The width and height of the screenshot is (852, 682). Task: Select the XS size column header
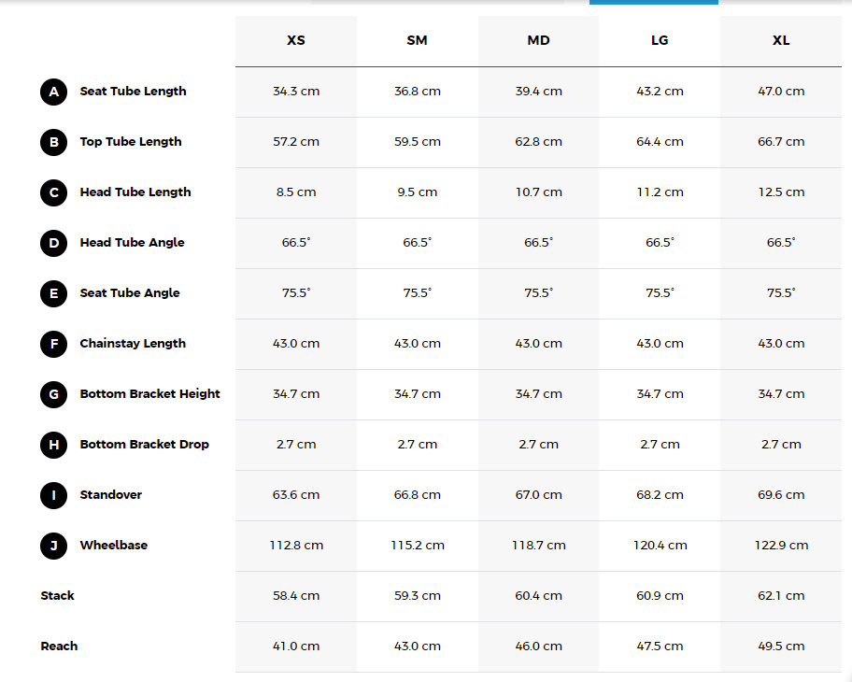(x=296, y=41)
